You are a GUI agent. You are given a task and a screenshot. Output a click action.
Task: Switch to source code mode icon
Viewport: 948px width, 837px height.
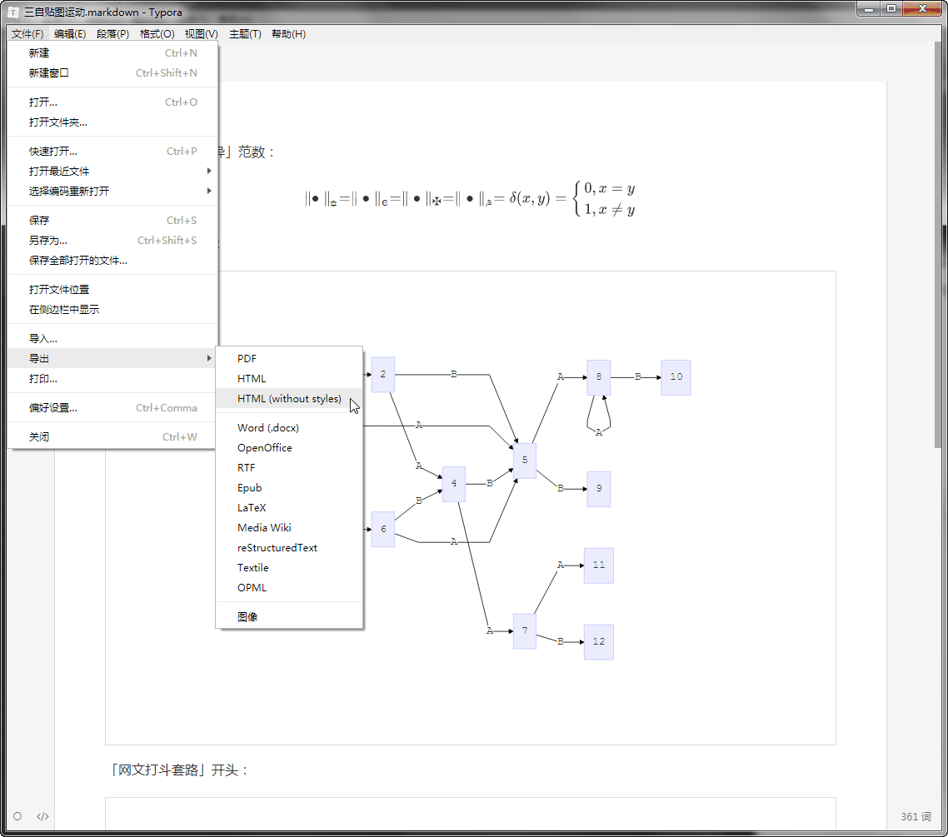point(42,816)
